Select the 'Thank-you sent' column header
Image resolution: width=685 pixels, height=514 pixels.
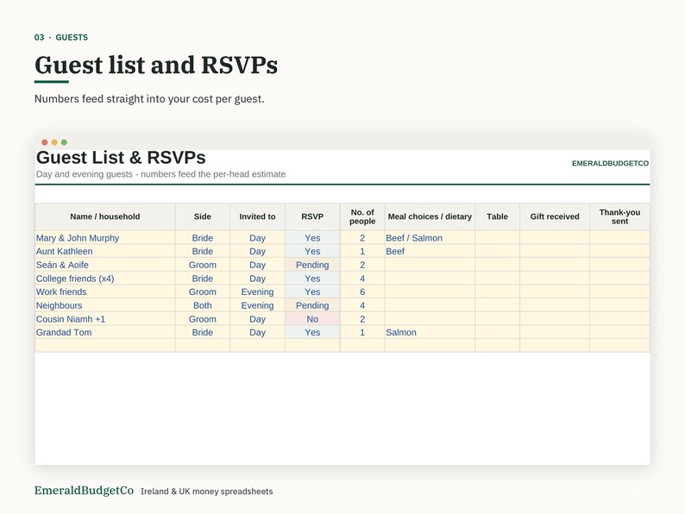(x=620, y=216)
